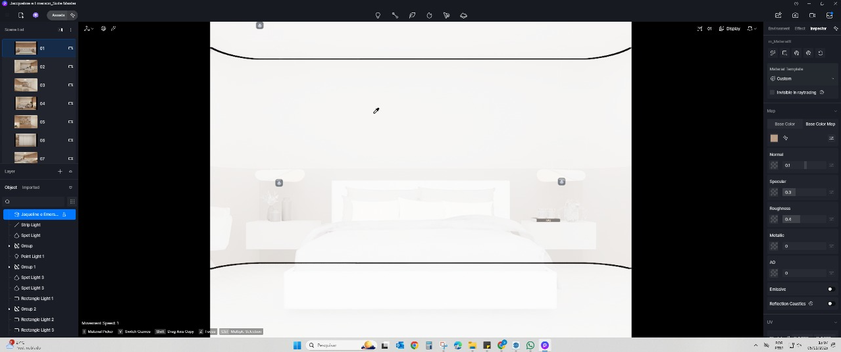Click the Assets button

tap(59, 15)
